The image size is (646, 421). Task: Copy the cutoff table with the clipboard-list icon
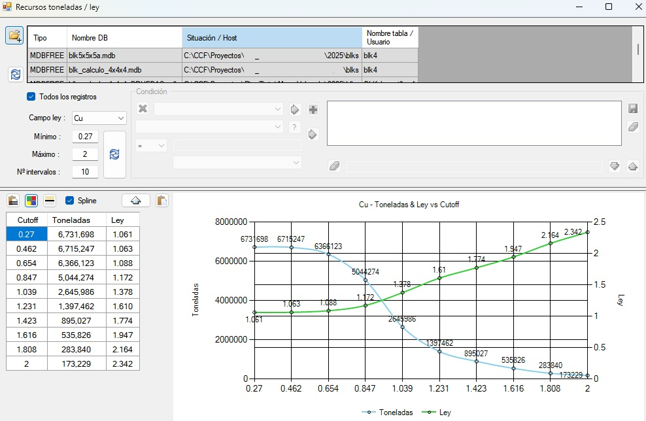pyautogui.click(x=12, y=201)
